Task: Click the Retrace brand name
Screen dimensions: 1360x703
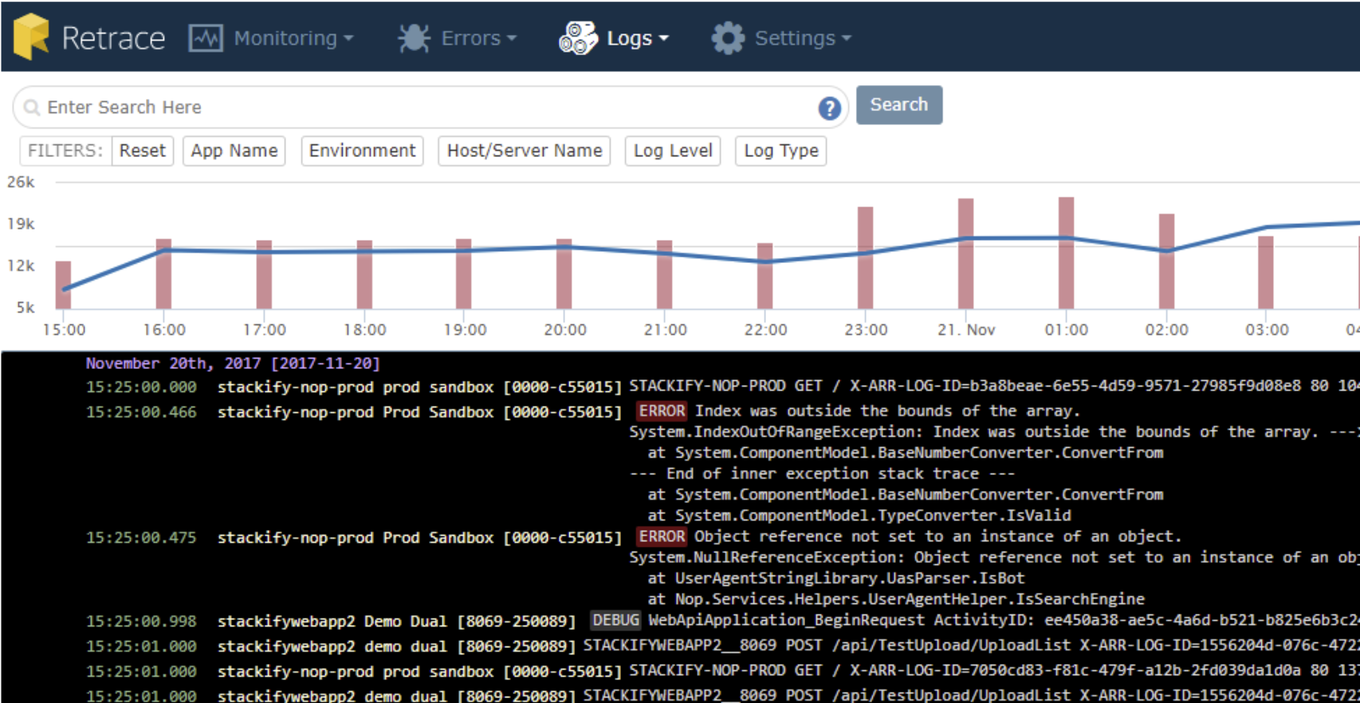Action: click(x=113, y=38)
